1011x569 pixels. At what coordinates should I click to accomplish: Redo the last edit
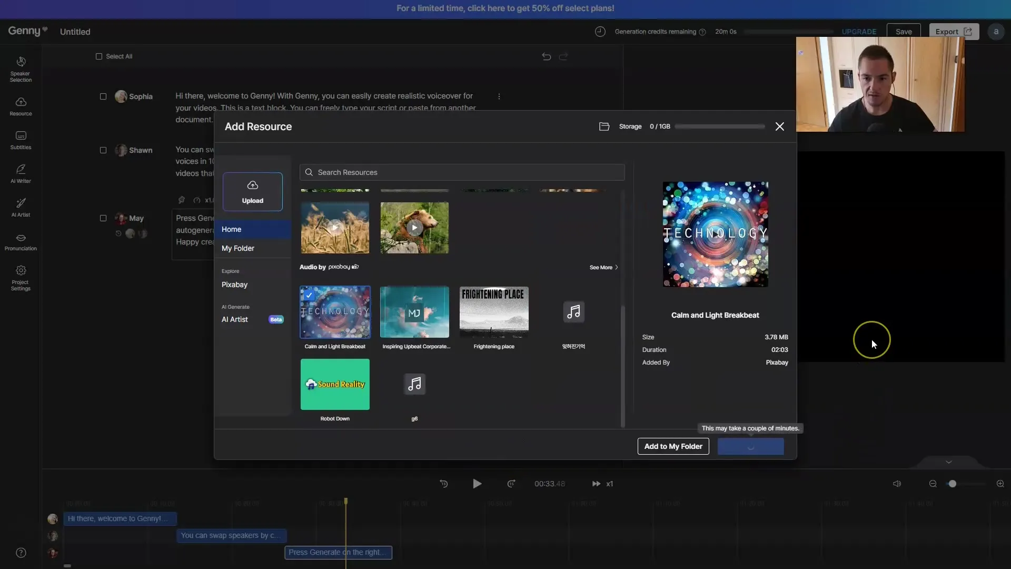click(x=563, y=56)
